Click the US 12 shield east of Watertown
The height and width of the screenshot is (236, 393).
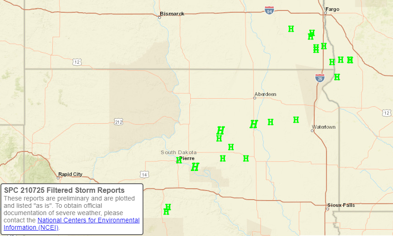point(387,113)
